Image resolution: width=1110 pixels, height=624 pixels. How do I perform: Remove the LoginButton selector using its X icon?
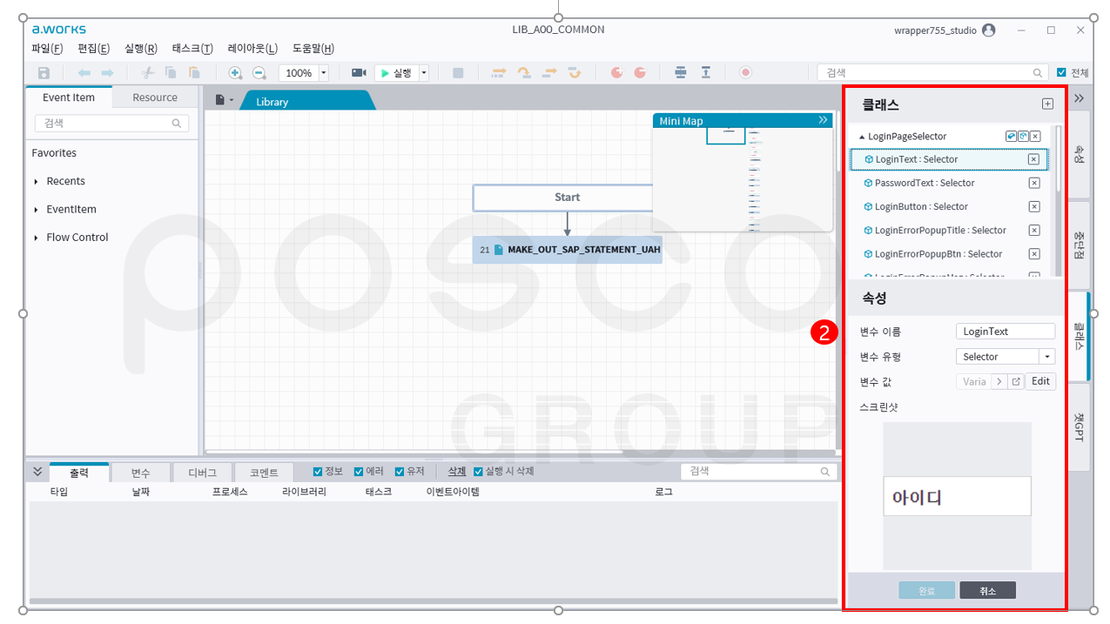point(1033,207)
